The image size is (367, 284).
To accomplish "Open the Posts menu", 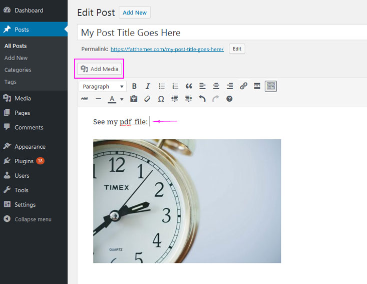I will (34, 29).
